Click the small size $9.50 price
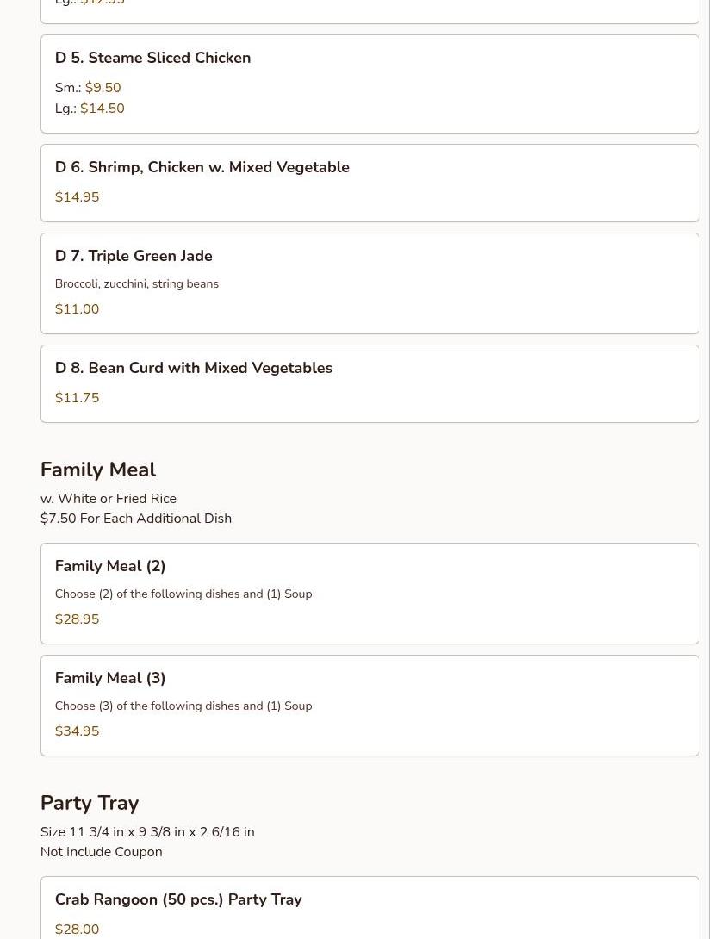The width and height of the screenshot is (727, 939). click(x=103, y=88)
